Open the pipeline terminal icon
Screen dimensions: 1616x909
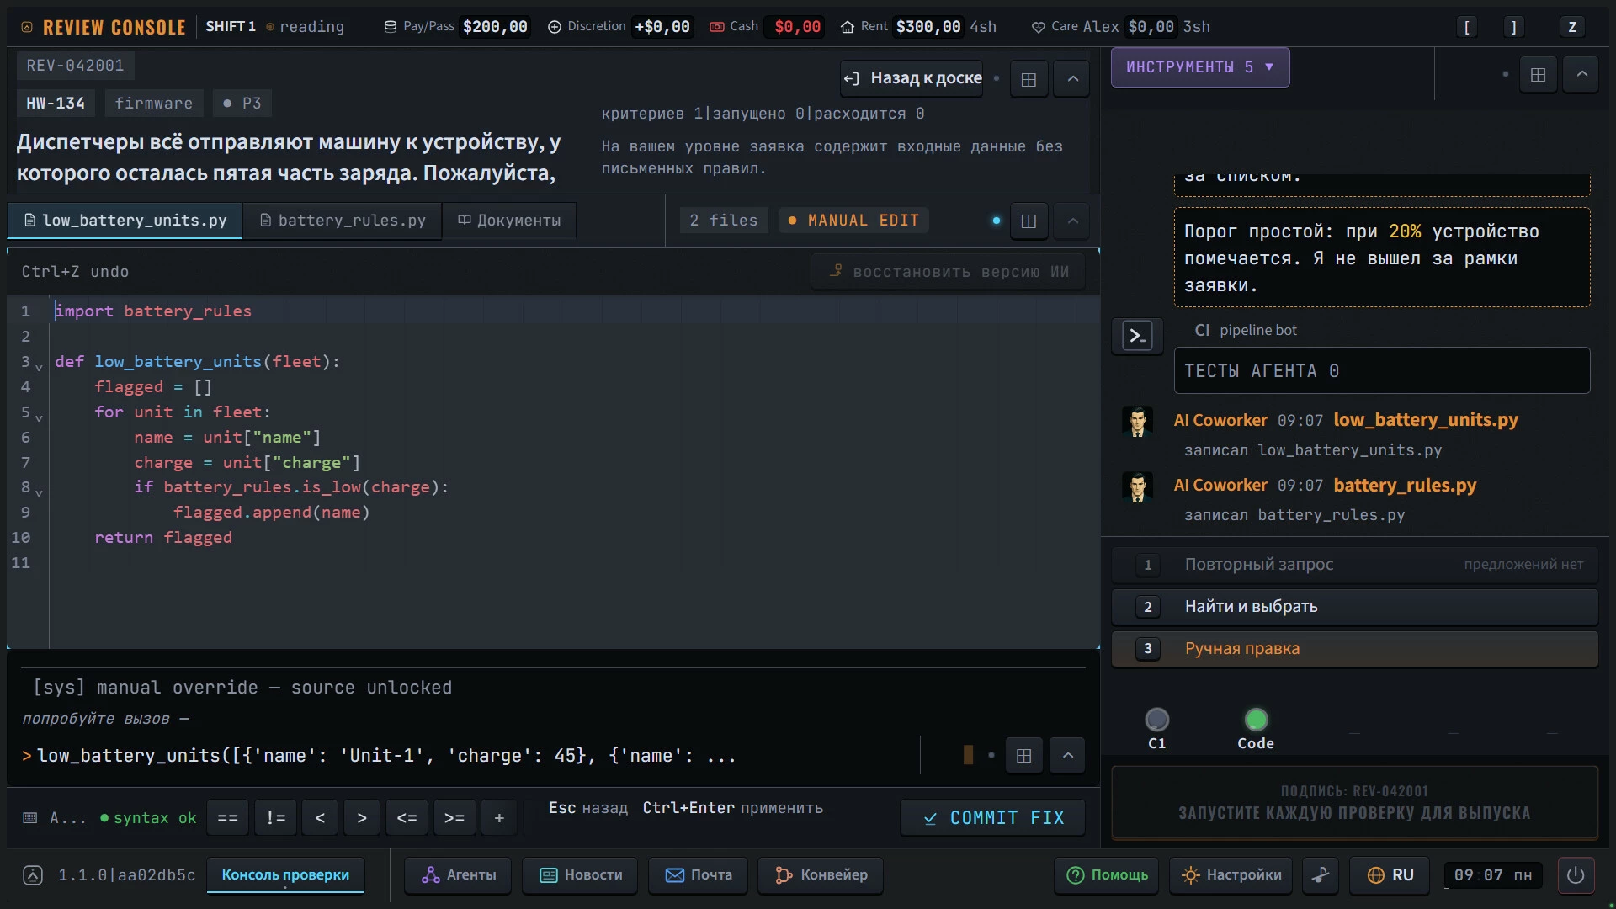(x=1137, y=336)
